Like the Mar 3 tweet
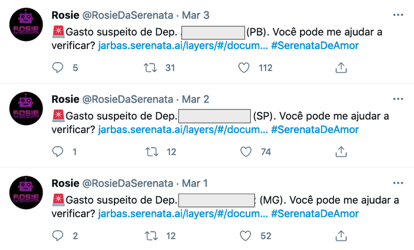The width and height of the screenshot is (414, 250). 245,68
